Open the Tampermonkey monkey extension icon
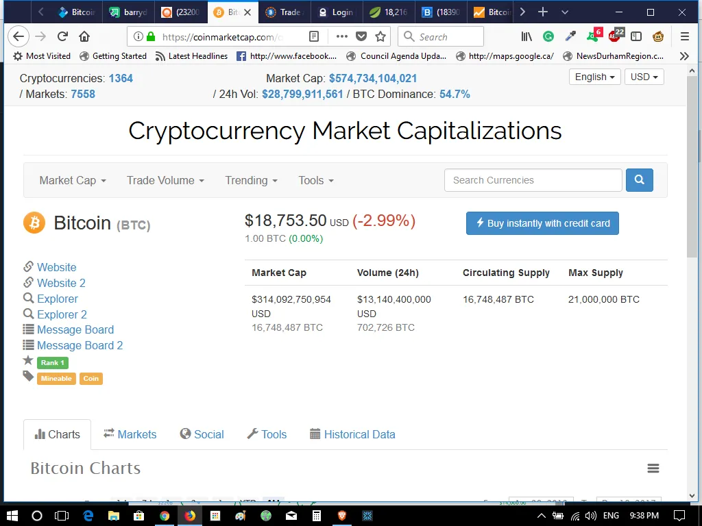 click(658, 37)
